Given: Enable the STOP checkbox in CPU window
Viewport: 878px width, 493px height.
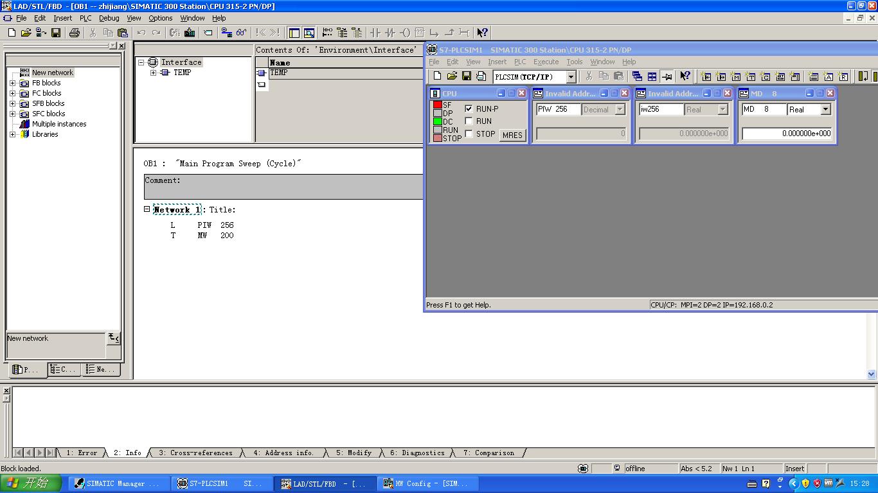Looking at the screenshot, I should point(469,134).
